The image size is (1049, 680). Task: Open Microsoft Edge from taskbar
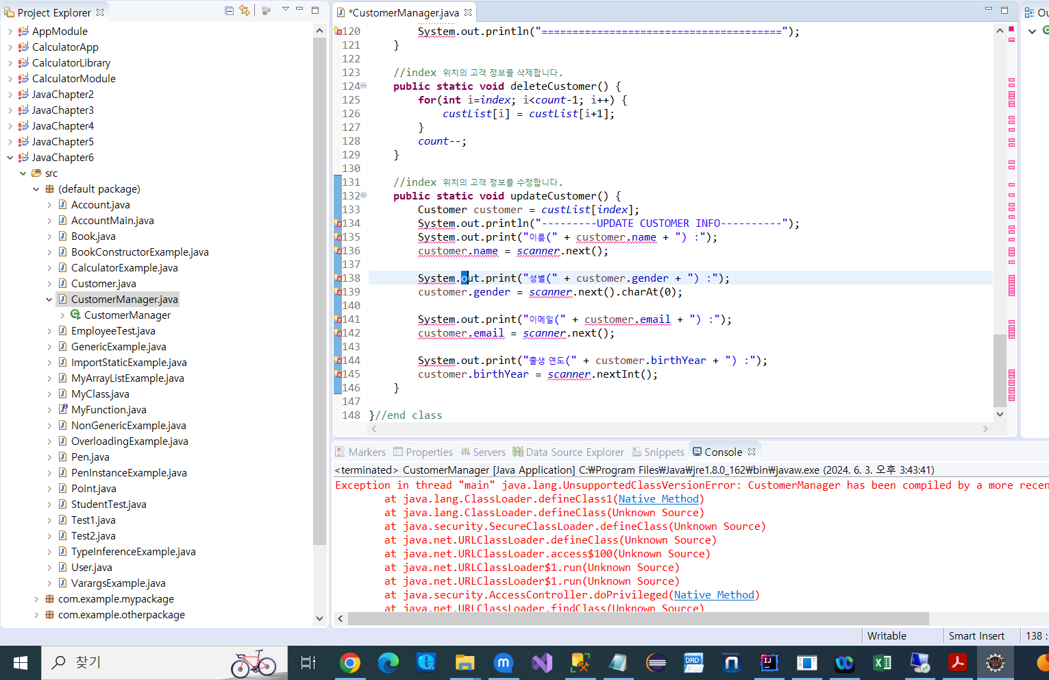click(388, 663)
